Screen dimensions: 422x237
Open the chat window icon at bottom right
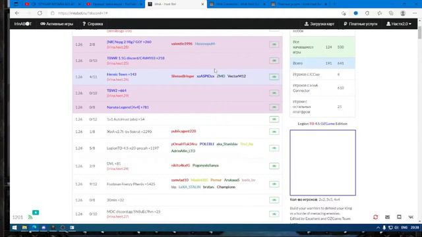click(399, 217)
